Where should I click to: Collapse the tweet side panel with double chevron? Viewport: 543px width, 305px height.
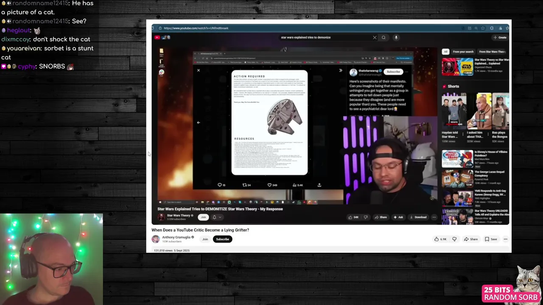340,70
